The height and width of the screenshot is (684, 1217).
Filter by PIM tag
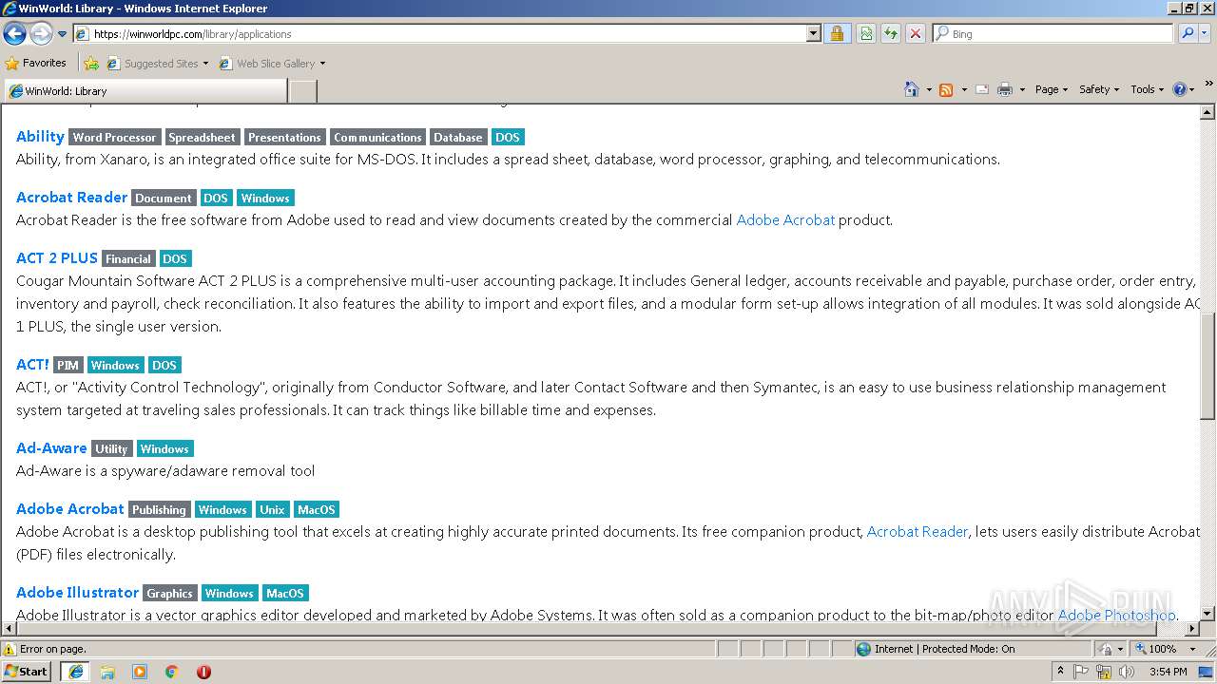(68, 366)
